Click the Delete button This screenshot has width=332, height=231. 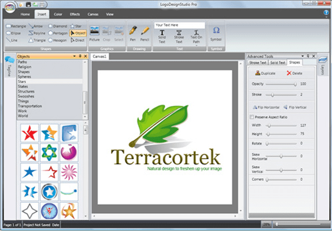(294, 73)
